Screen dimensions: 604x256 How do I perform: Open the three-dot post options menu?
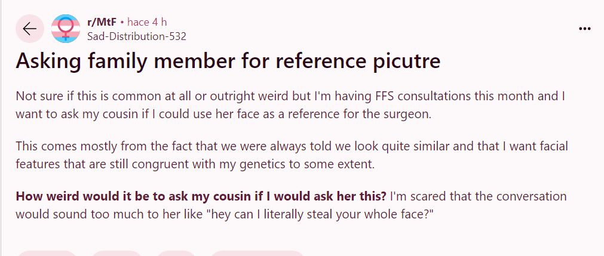pyautogui.click(x=585, y=29)
